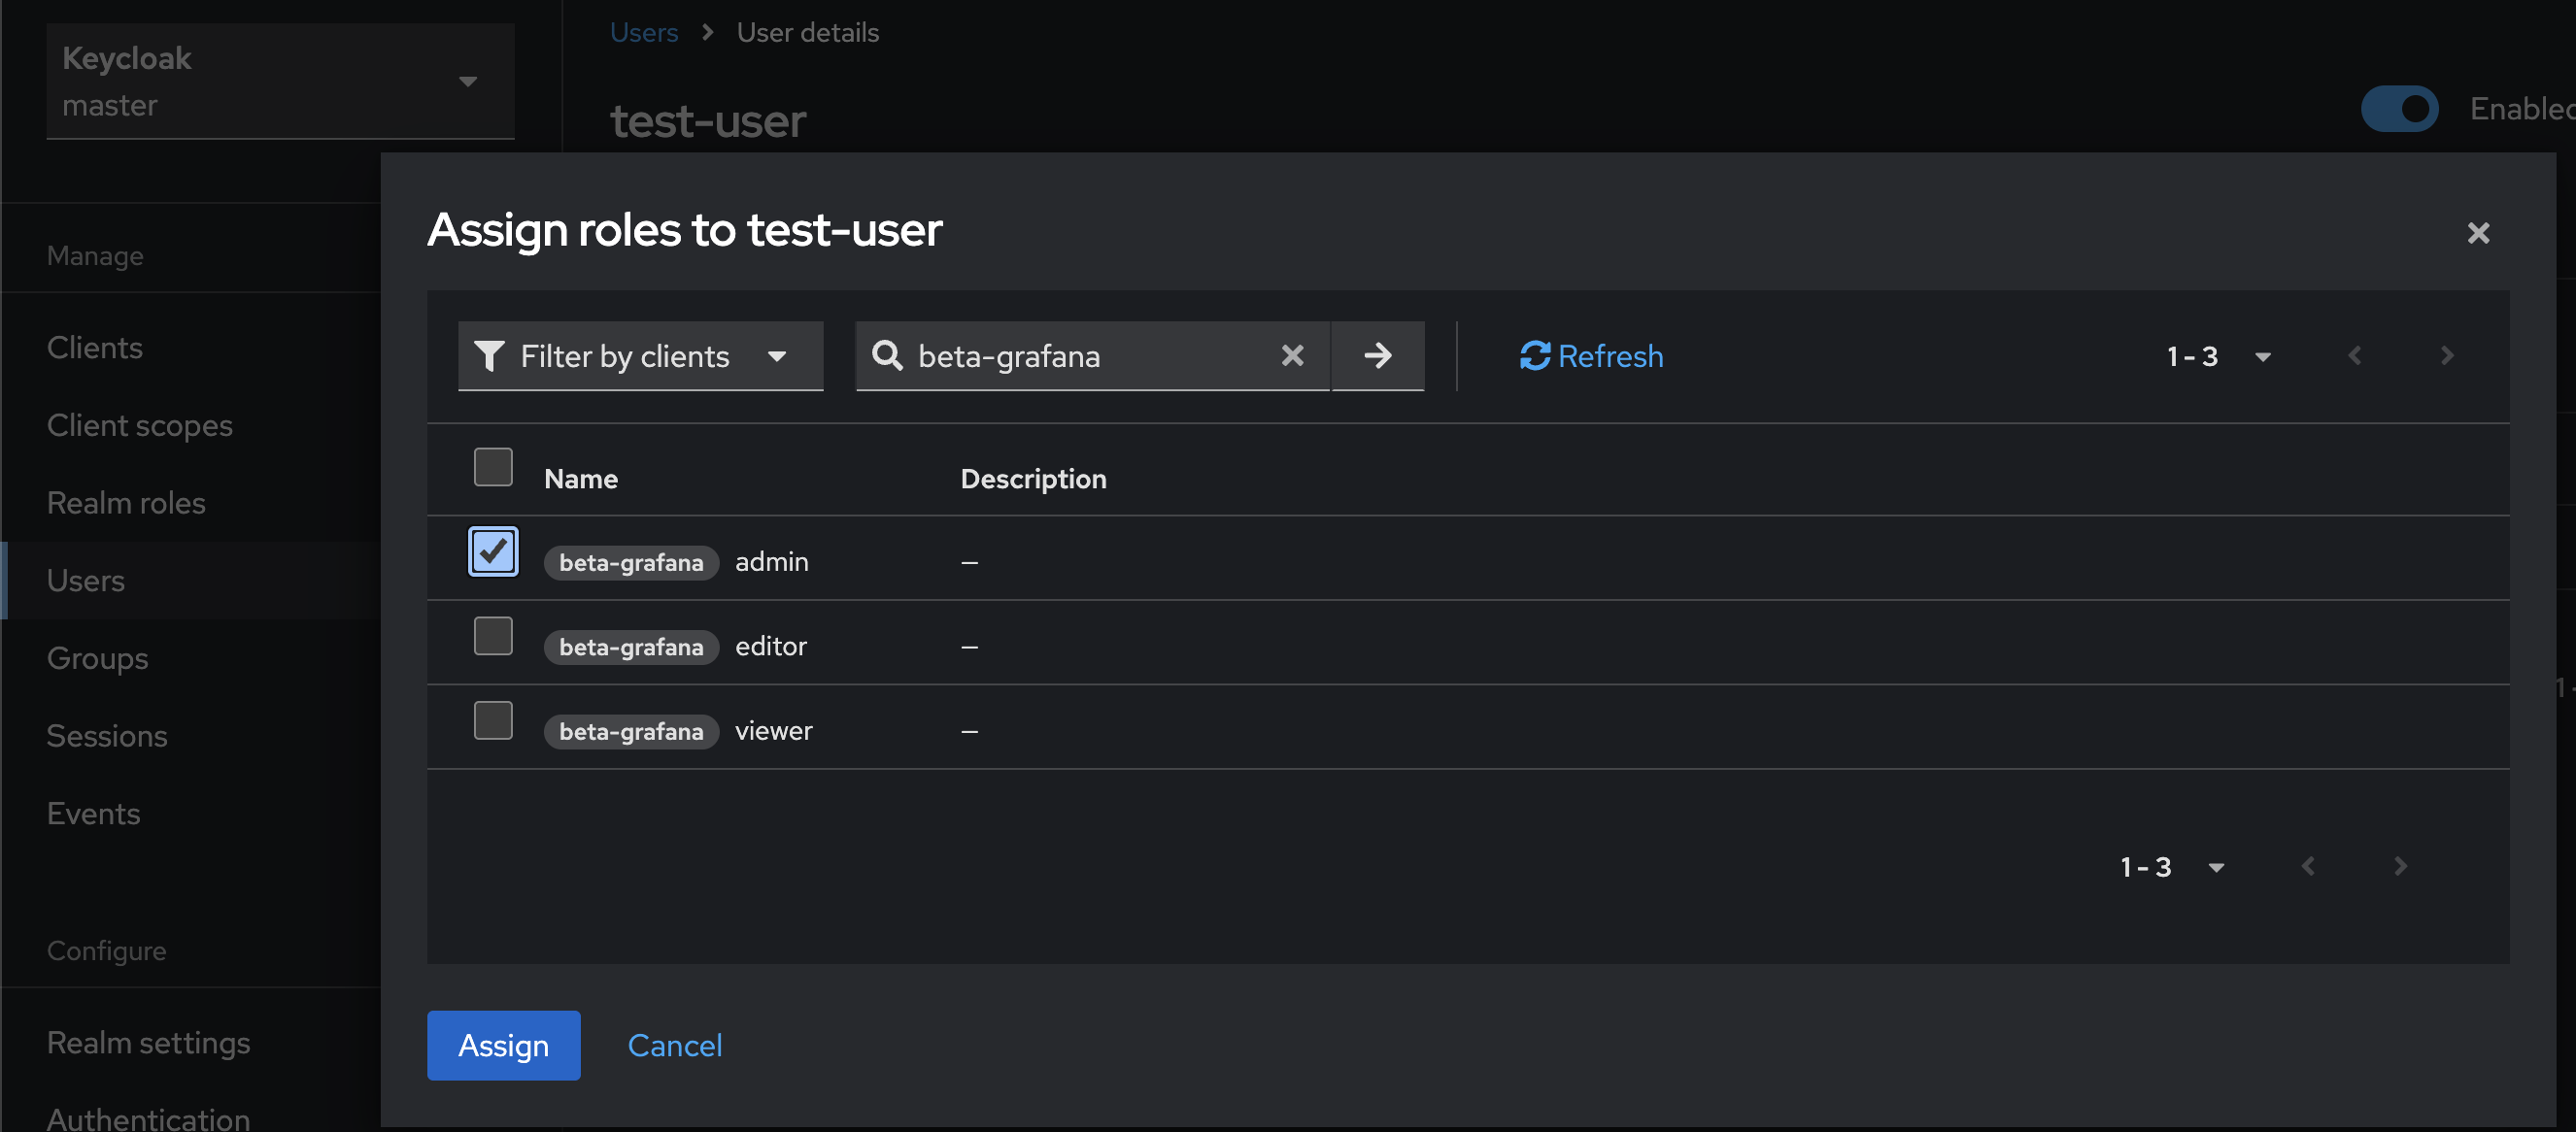Check the beta-grafana editor role

[x=493, y=637]
